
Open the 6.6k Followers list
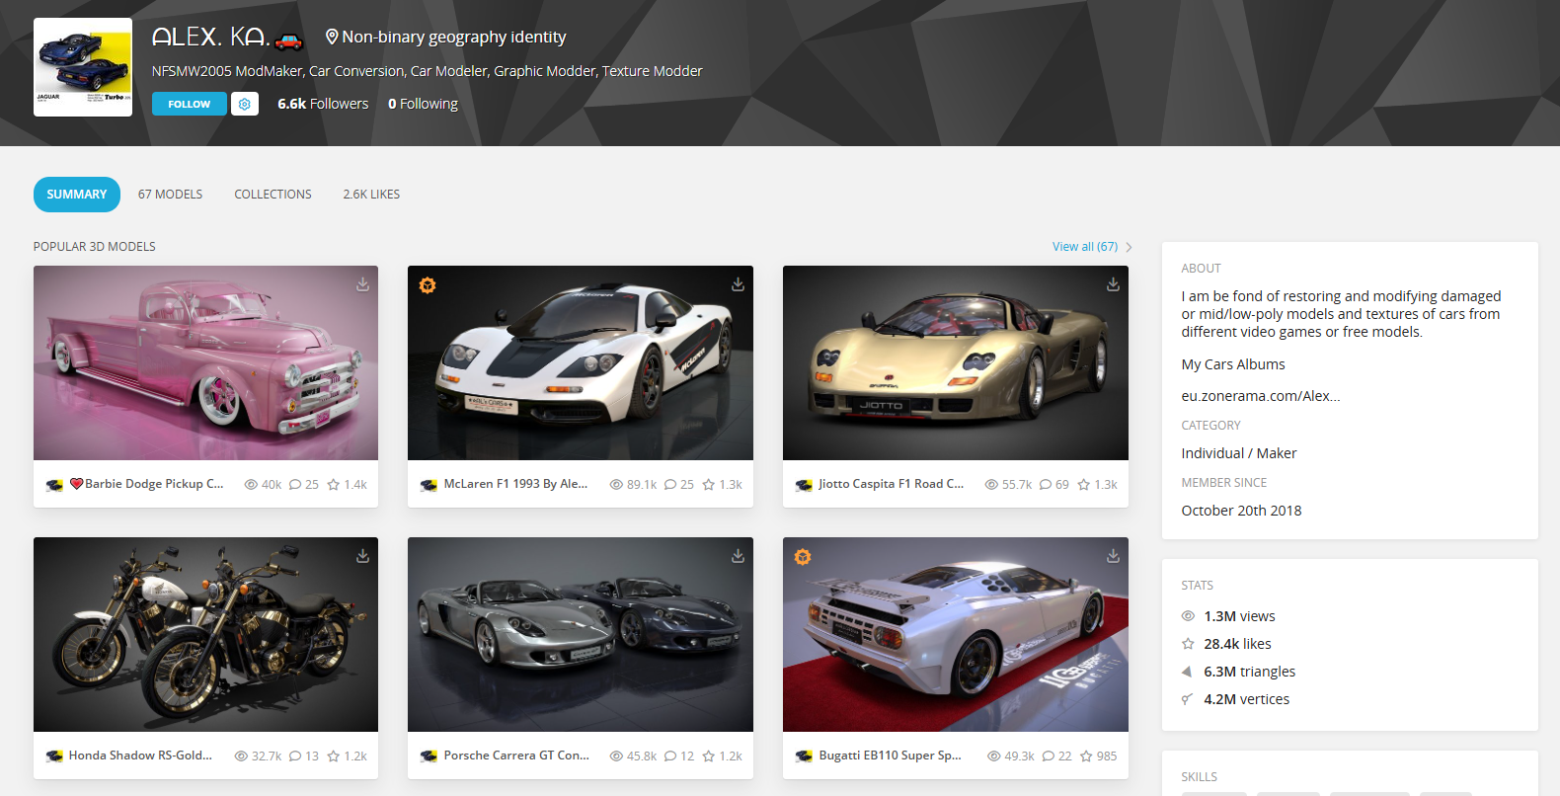tap(323, 104)
